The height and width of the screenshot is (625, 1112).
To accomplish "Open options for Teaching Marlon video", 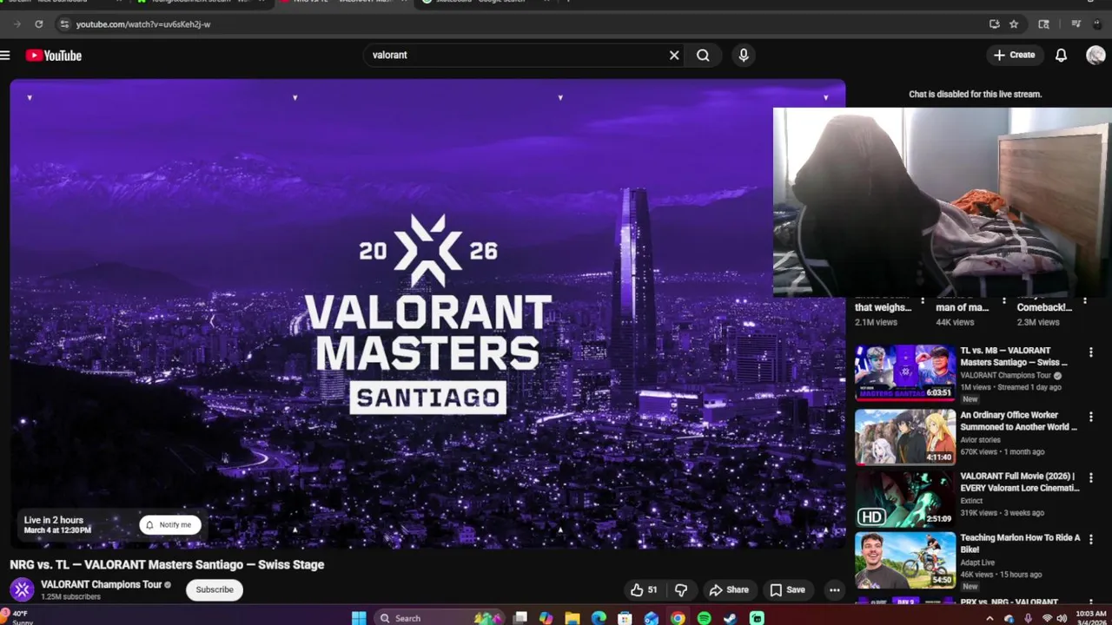I will [1091, 539].
